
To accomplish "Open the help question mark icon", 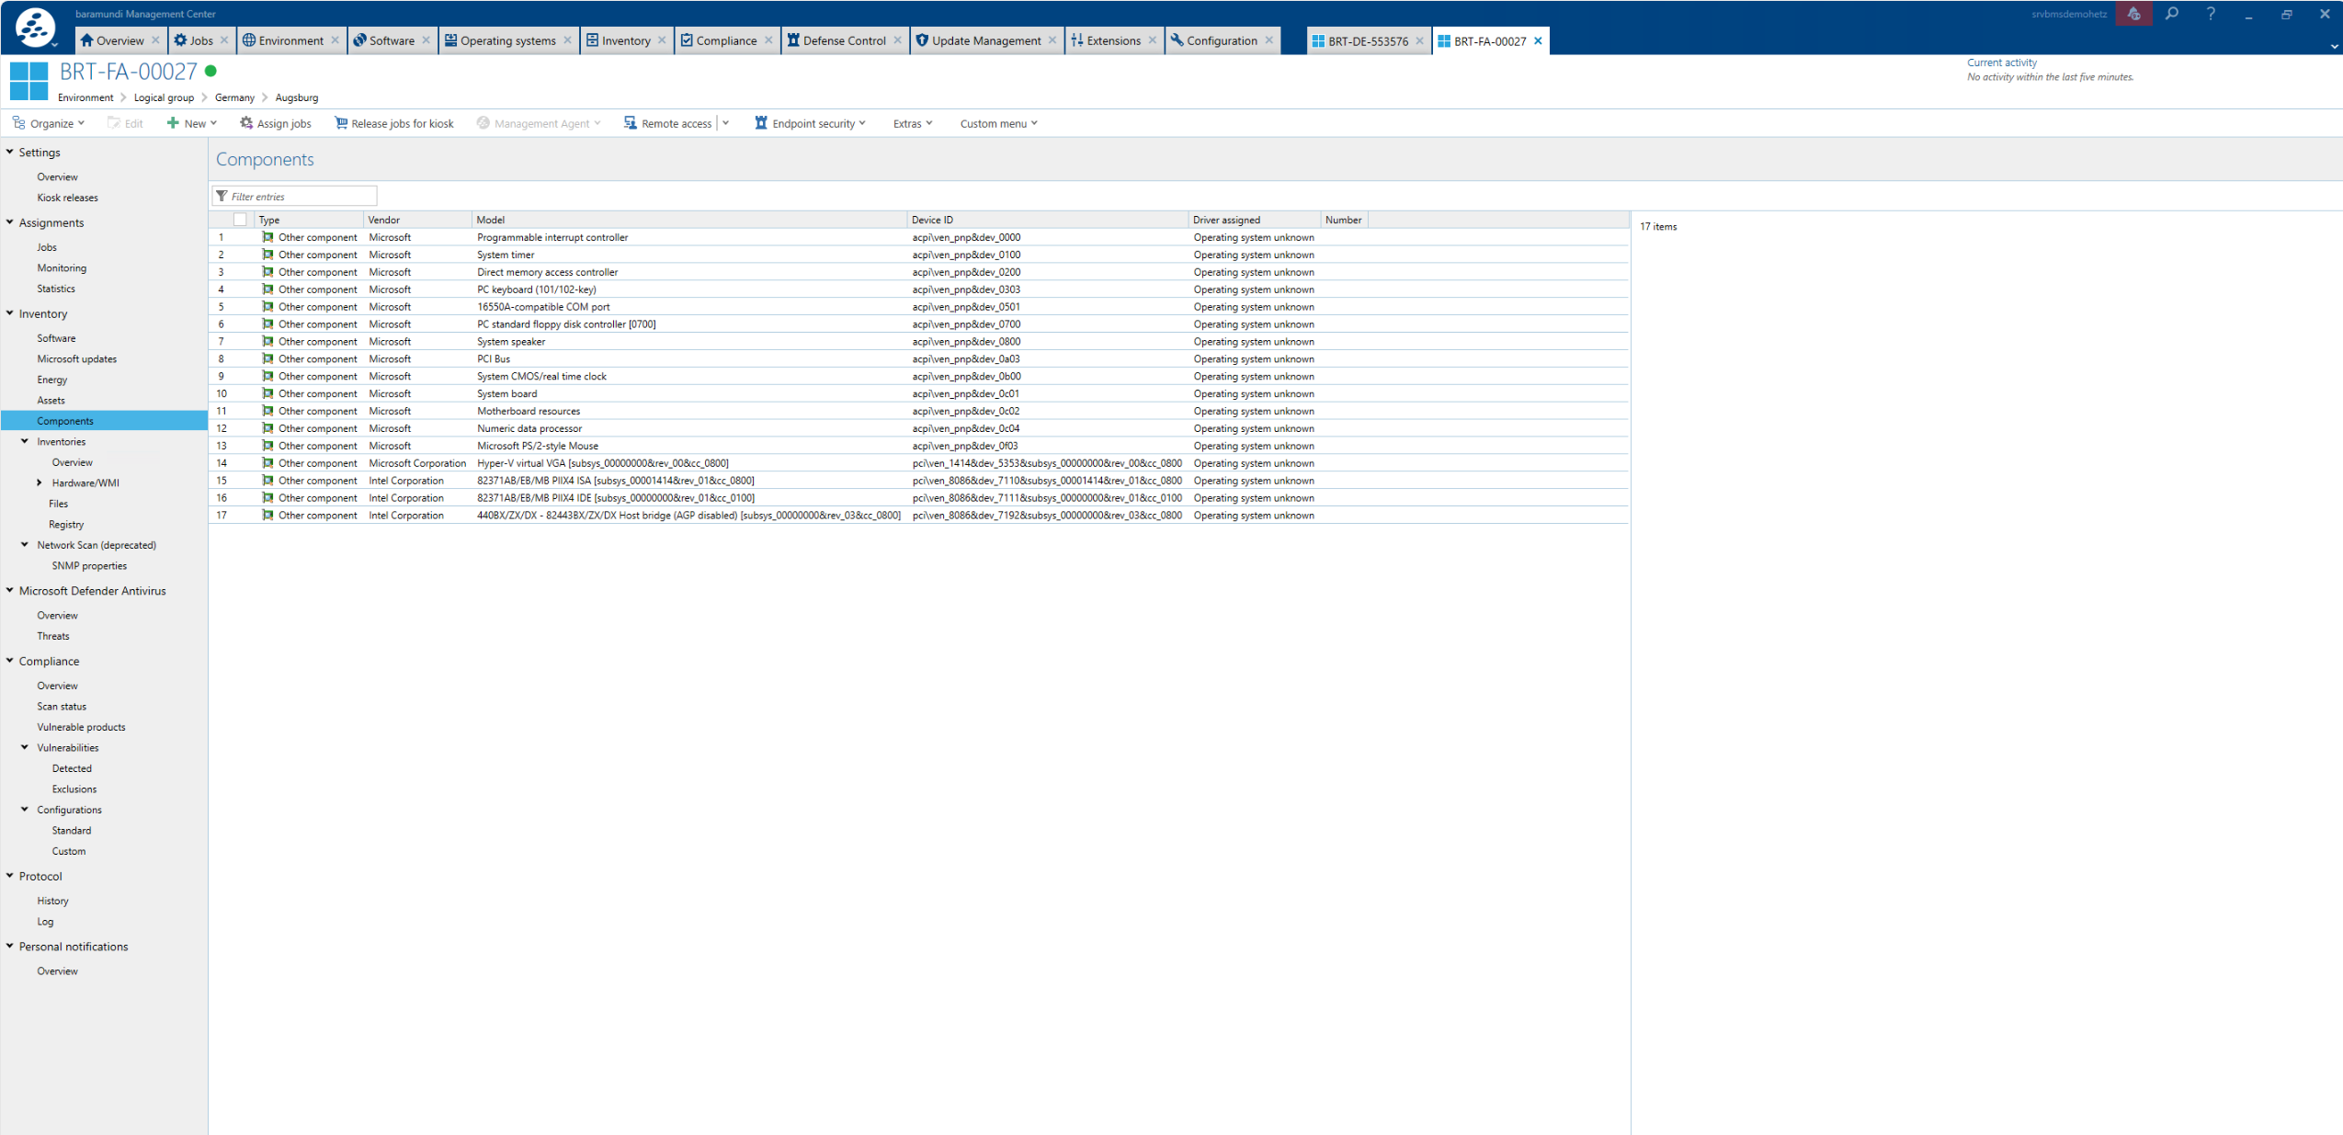I will (x=2211, y=14).
